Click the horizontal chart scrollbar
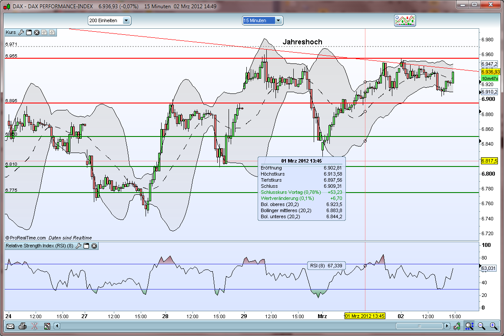This screenshot has width=504, height=336. point(419,325)
